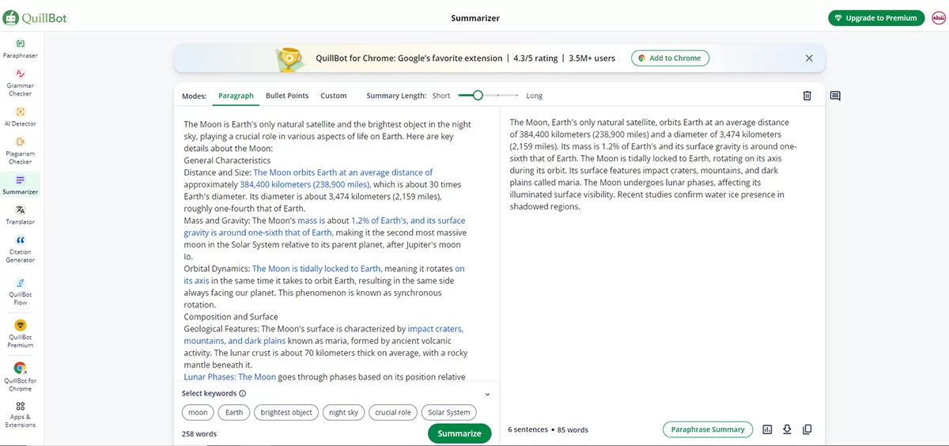Viewport: 949px width, 446px height.
Task: Open the feedback comment icon
Action: pos(835,96)
